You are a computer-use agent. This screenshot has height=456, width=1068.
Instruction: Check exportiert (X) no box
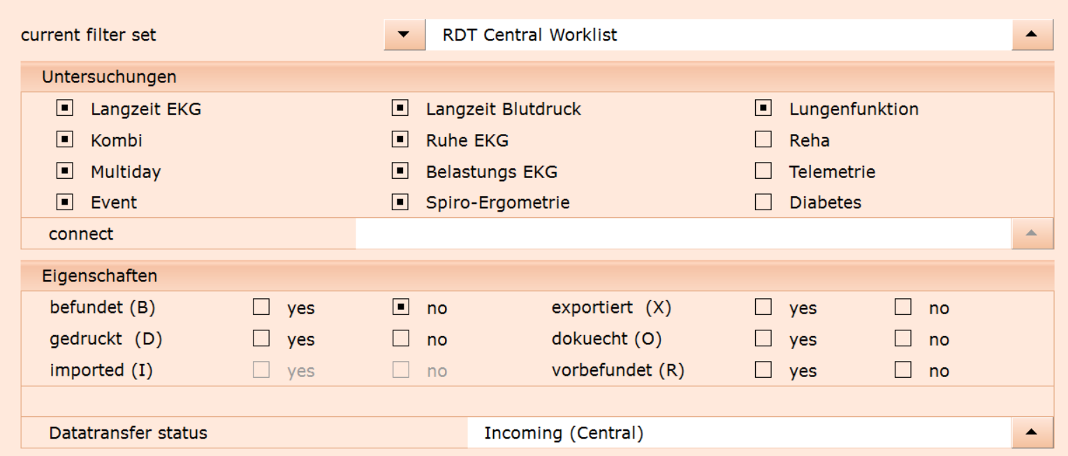click(903, 307)
